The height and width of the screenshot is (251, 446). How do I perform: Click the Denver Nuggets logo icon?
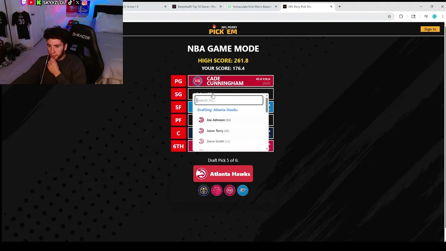(x=203, y=190)
